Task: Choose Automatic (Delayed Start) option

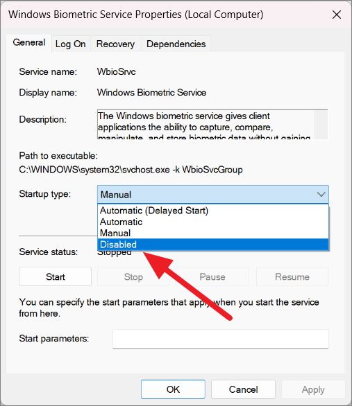Action: coord(213,211)
